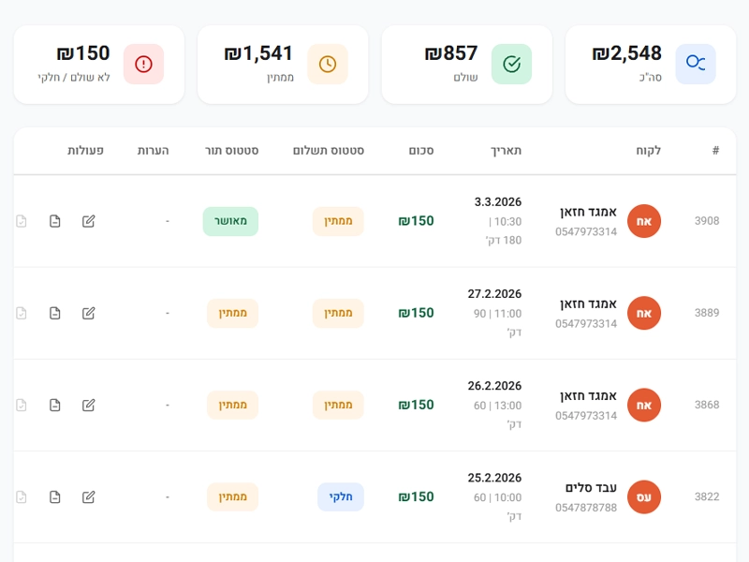Click אח avatar in row 3908
The height and width of the screenshot is (562, 749).
point(644,221)
